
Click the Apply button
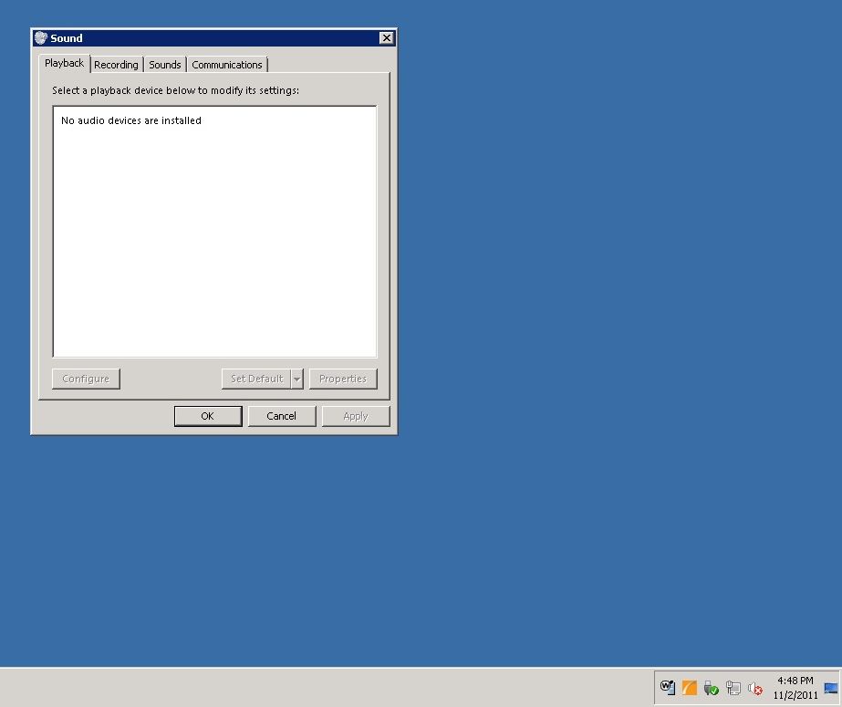(356, 416)
